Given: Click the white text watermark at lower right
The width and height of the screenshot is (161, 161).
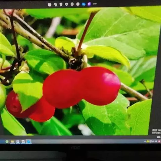Looking at the screenshot, I should click(156, 131).
